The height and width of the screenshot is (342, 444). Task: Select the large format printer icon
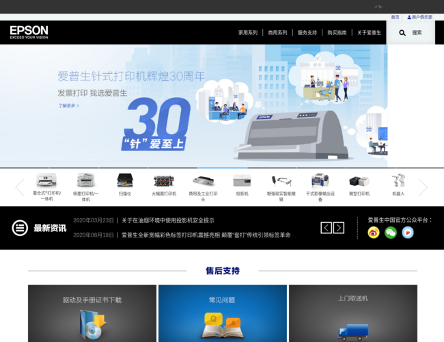[164, 181]
